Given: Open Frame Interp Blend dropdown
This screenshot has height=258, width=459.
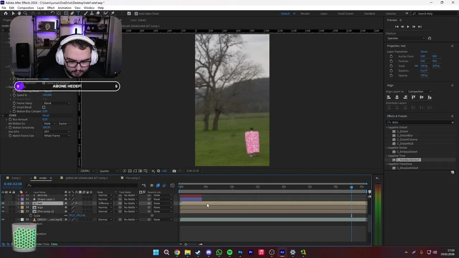Looking at the screenshot, I should tap(57, 103).
